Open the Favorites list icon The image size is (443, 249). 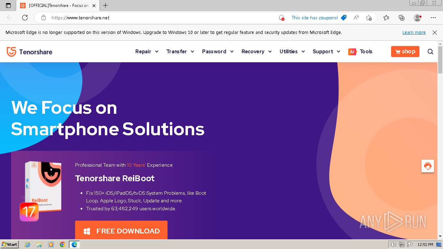point(386,18)
